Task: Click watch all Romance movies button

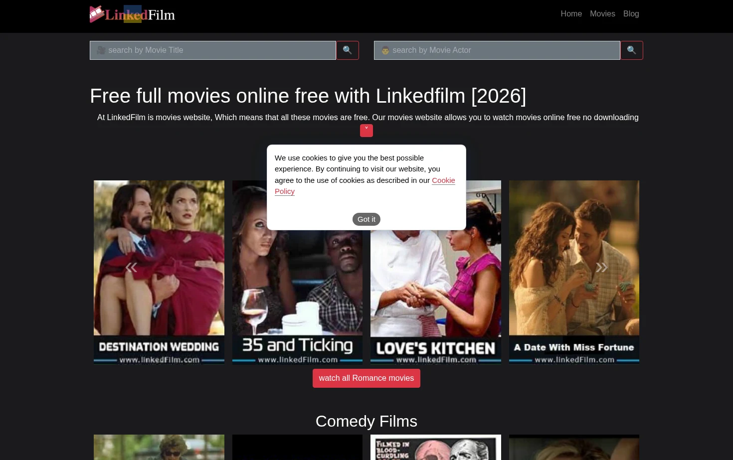Action: (x=366, y=378)
